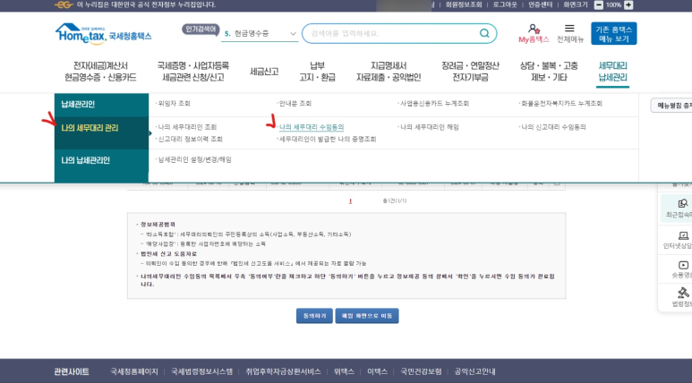Open 위택스 footer link
692x383 pixels.
(x=344, y=371)
